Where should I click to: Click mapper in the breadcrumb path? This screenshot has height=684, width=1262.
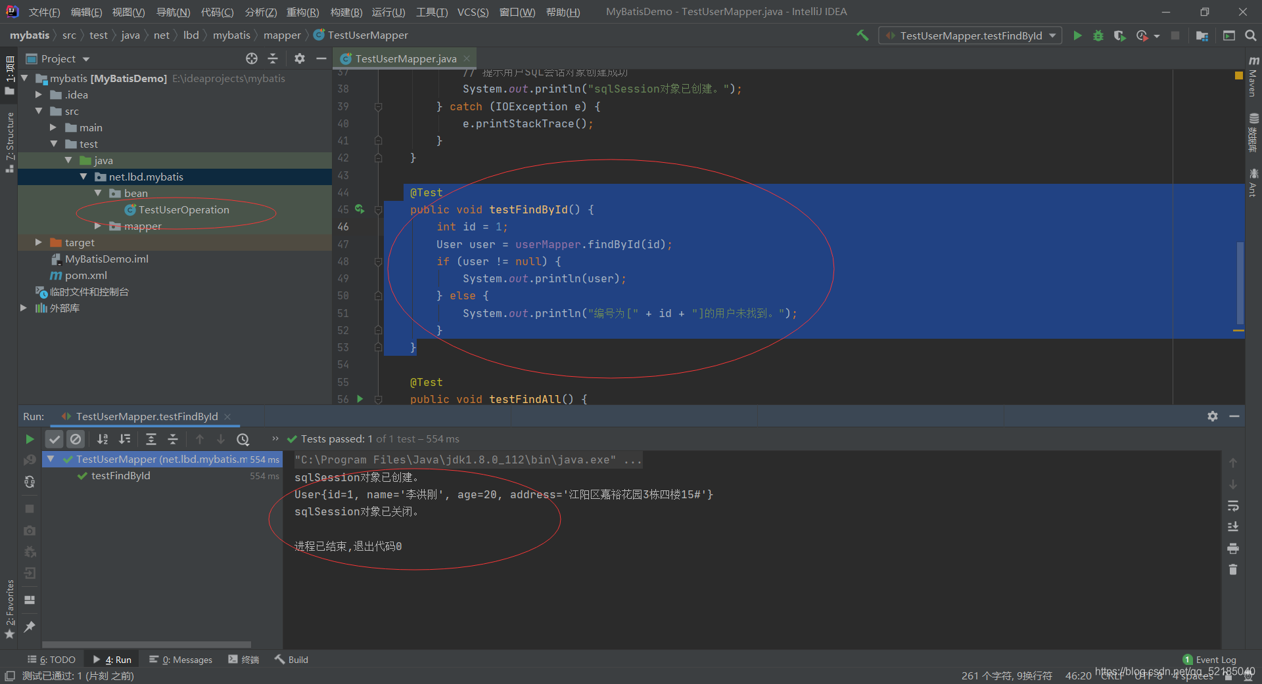[282, 35]
